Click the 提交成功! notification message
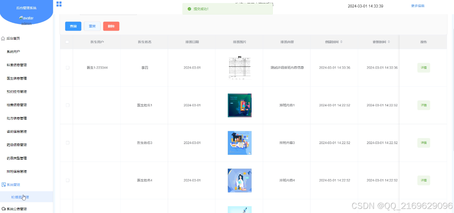This screenshot has width=454, height=213. point(201,9)
